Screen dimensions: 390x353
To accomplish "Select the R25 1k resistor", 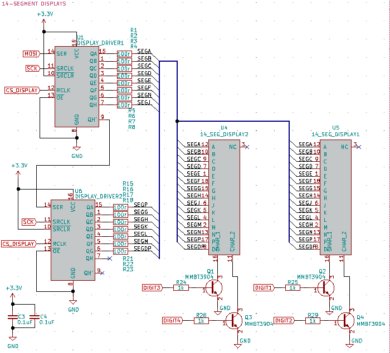I will point(292,288).
